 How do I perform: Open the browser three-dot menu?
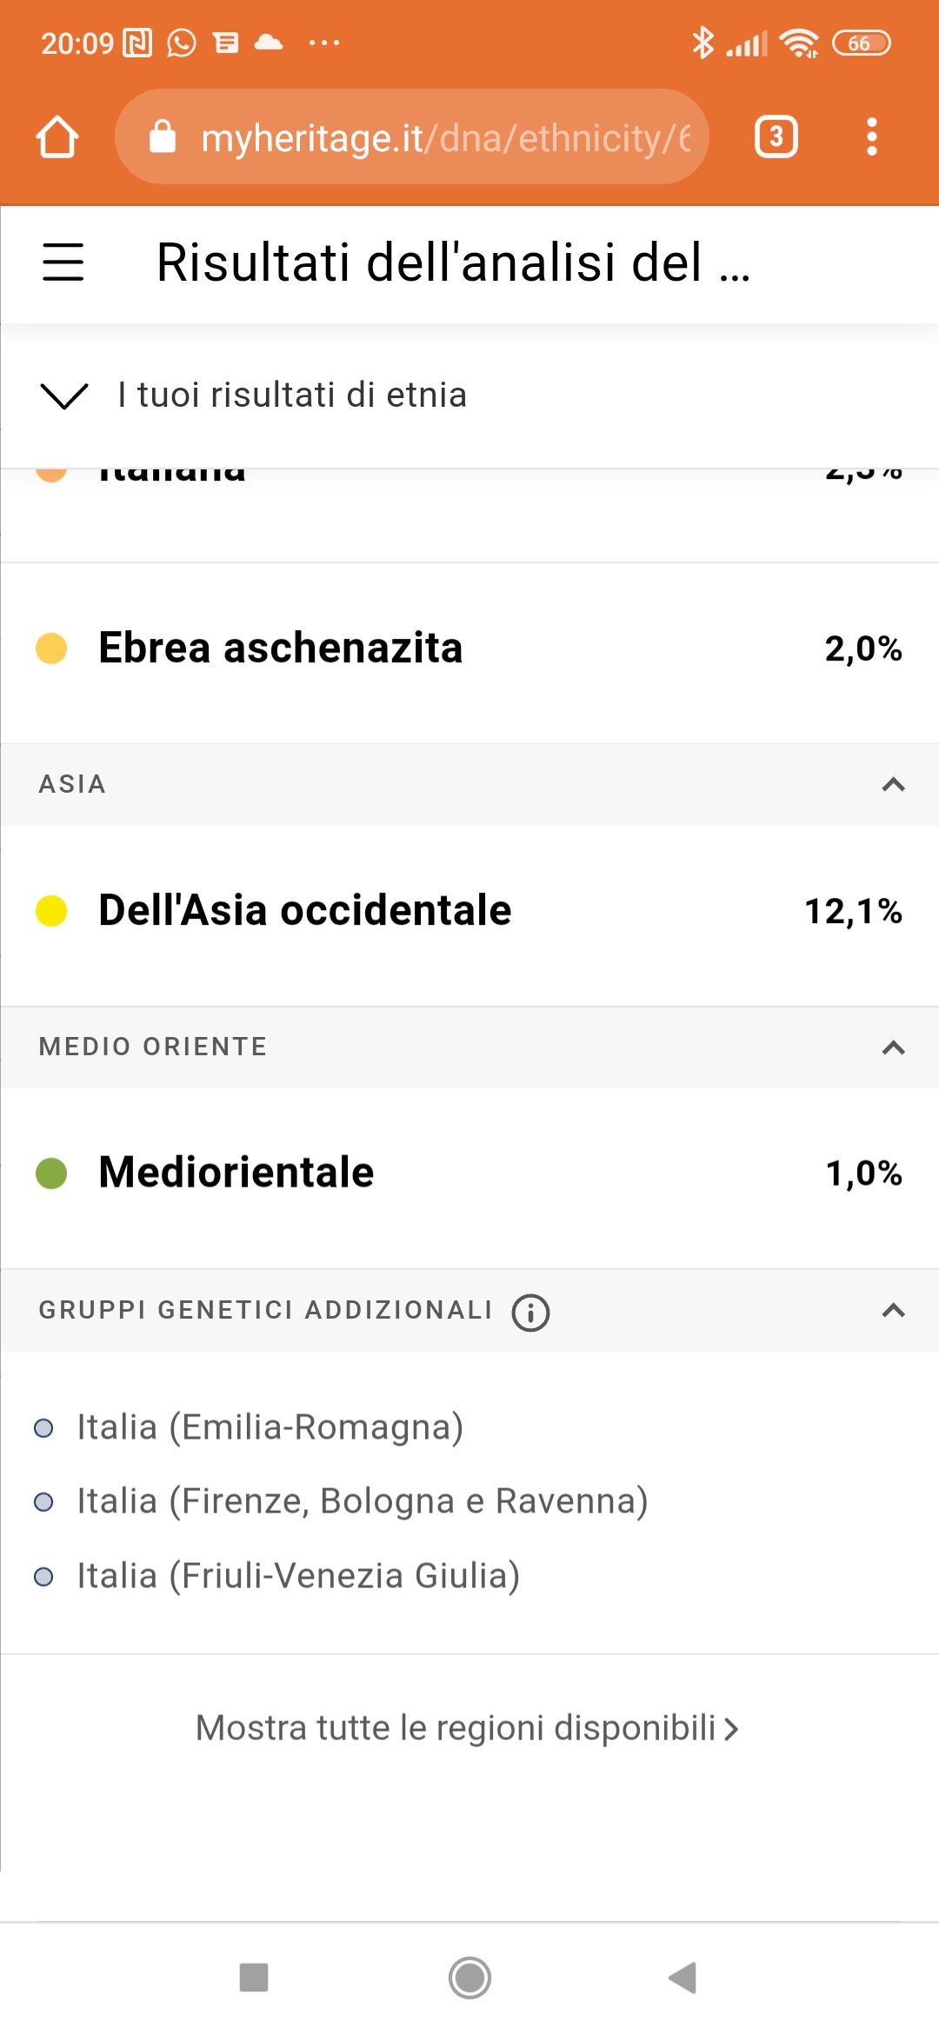(871, 137)
